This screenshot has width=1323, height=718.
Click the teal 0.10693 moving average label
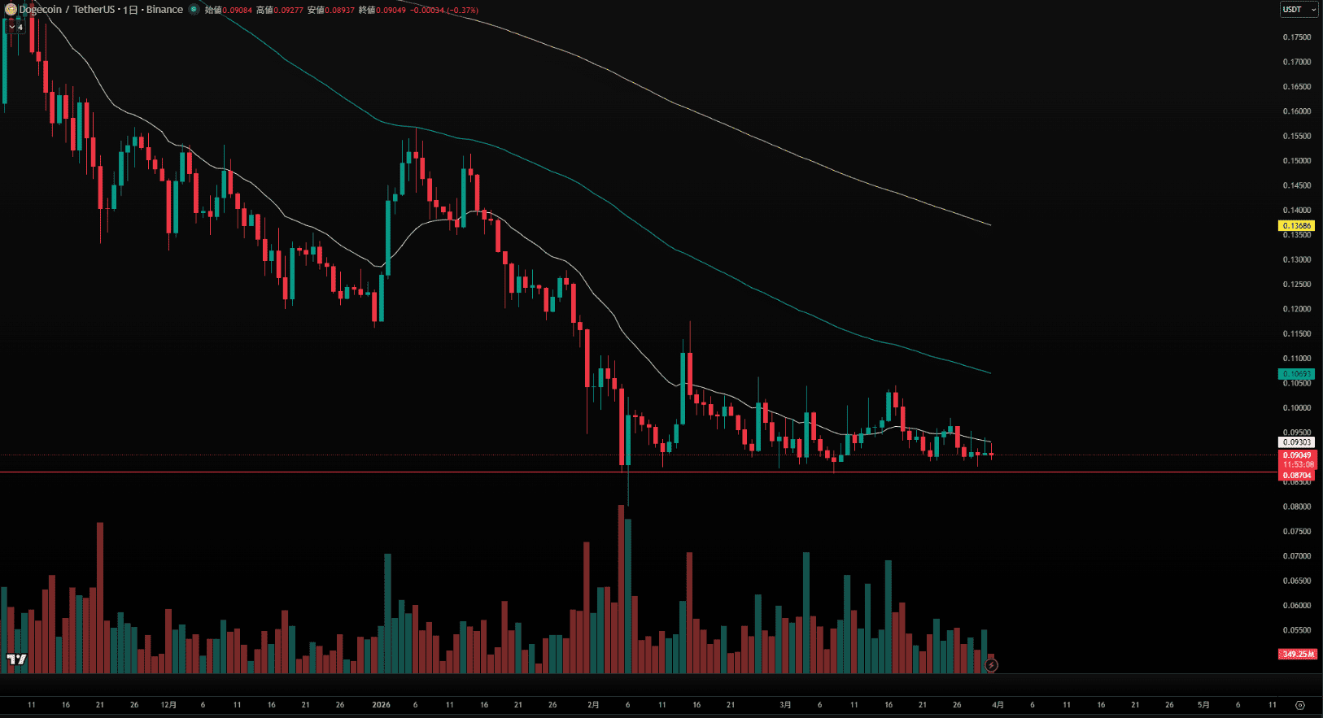(1296, 374)
